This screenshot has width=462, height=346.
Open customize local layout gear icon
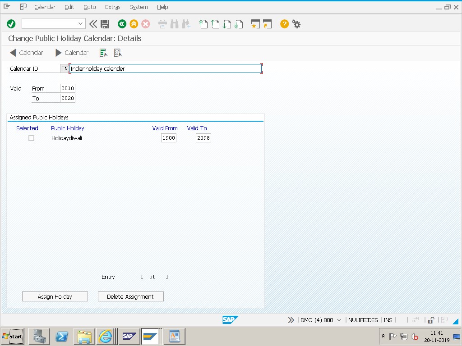point(296,24)
